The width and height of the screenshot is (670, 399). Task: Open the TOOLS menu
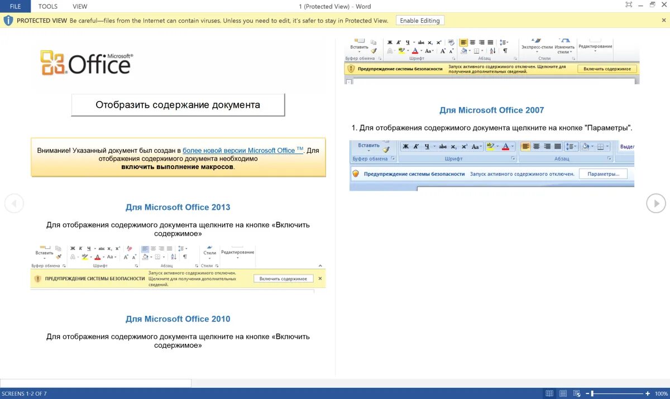(48, 6)
